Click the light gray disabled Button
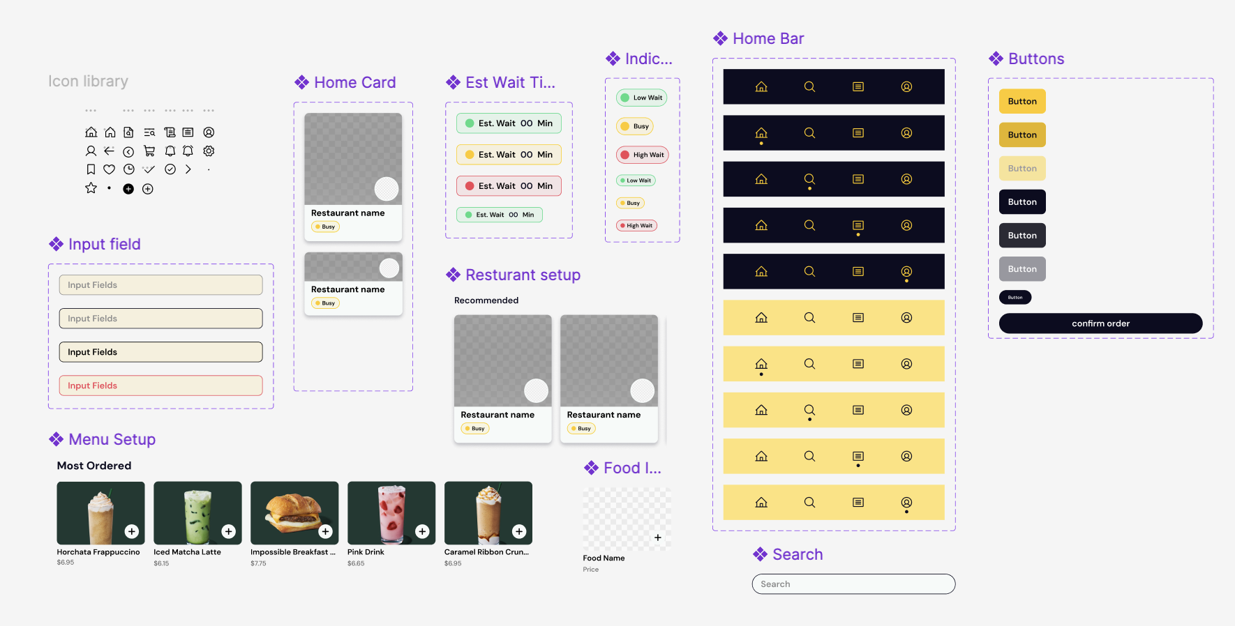1235x626 pixels. point(1022,268)
